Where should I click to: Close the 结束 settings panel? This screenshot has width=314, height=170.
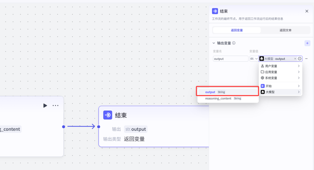tap(307, 11)
